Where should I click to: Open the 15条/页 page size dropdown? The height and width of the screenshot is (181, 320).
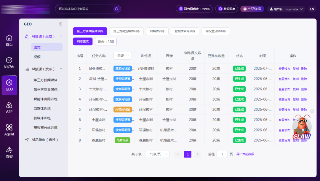[157, 154]
